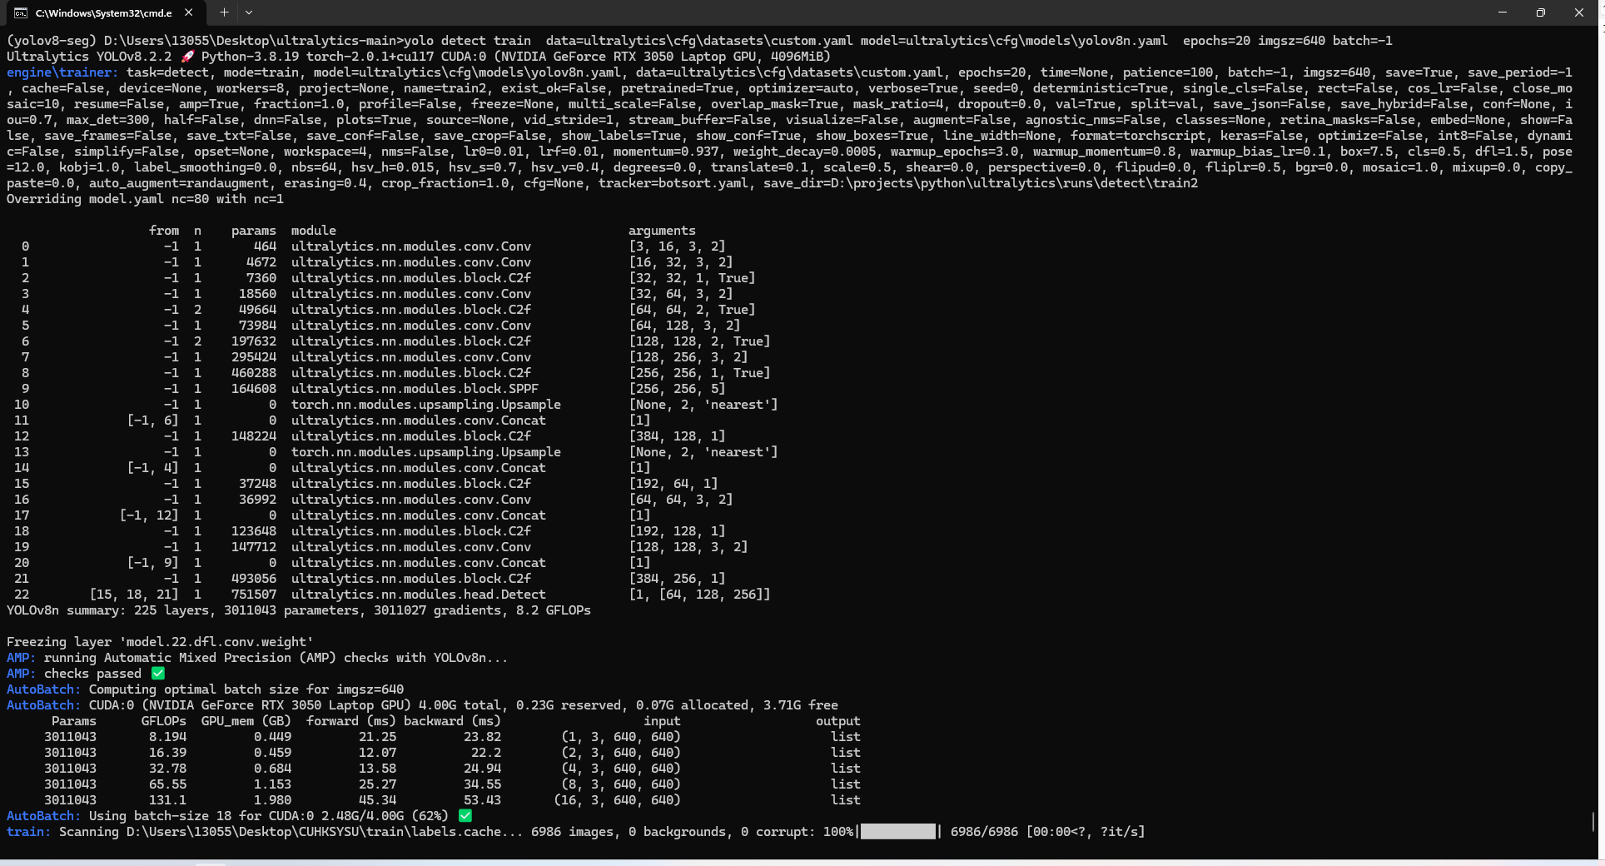Click 'batch=-1' in the typed command
Image resolution: width=1605 pixels, height=866 pixels.
click(1363, 41)
